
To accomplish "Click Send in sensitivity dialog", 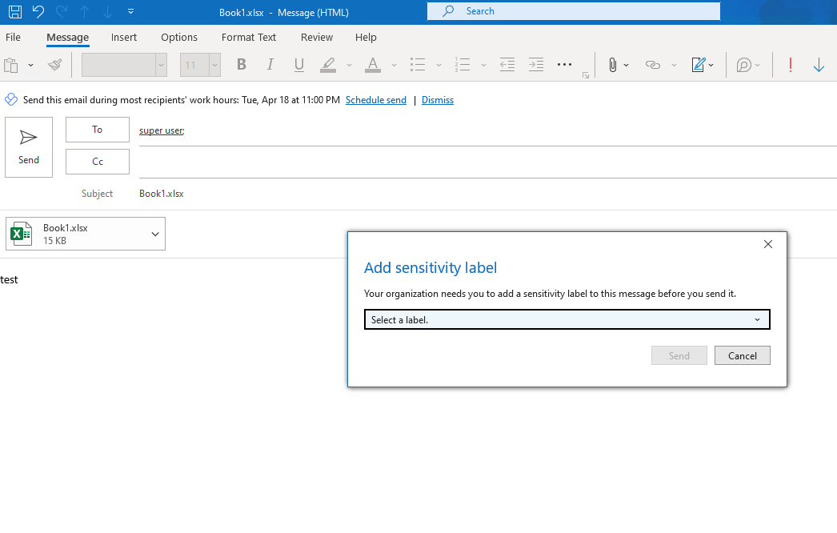I will [679, 355].
